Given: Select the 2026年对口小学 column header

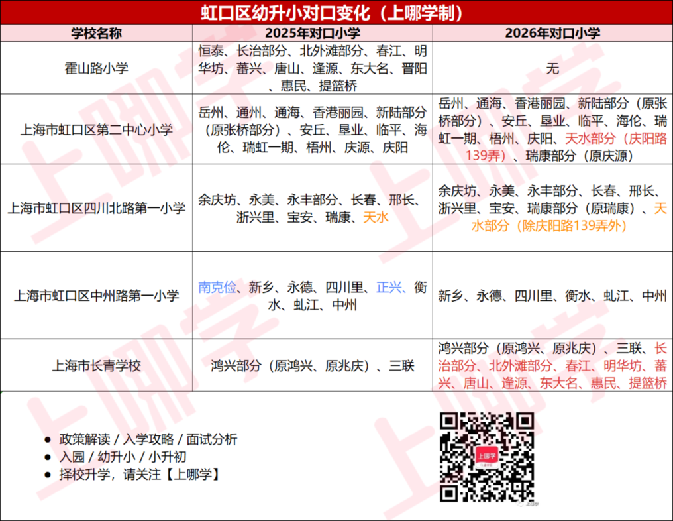Looking at the screenshot, I should [553, 33].
